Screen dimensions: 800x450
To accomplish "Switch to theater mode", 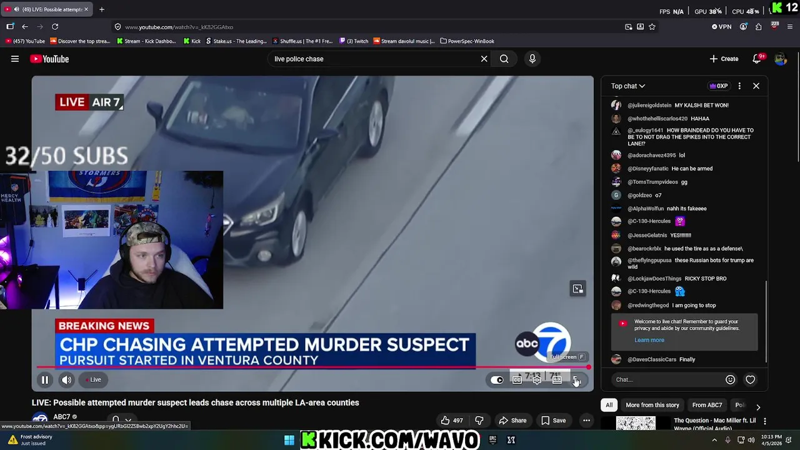I will tap(557, 379).
